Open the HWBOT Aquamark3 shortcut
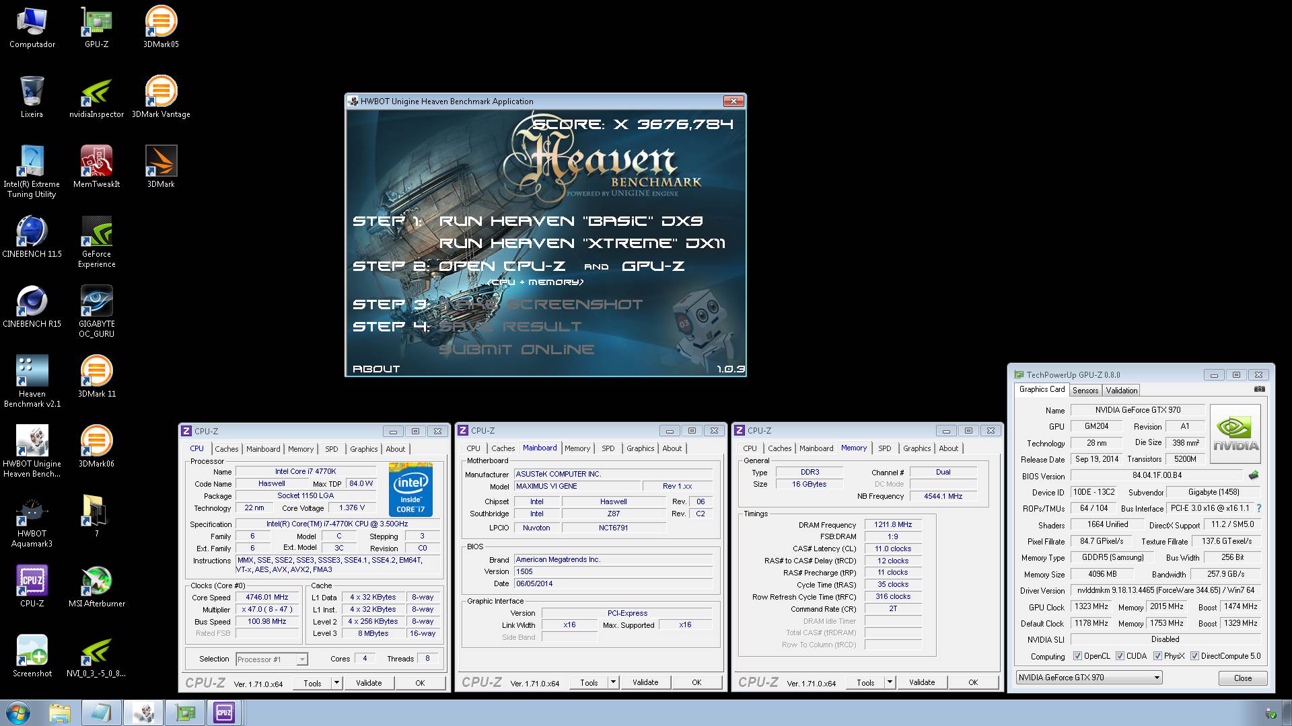Image resolution: width=1292 pixels, height=726 pixels. (x=32, y=521)
